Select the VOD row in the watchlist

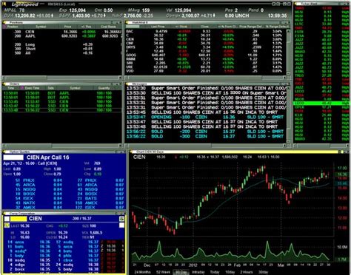tap(206, 71)
